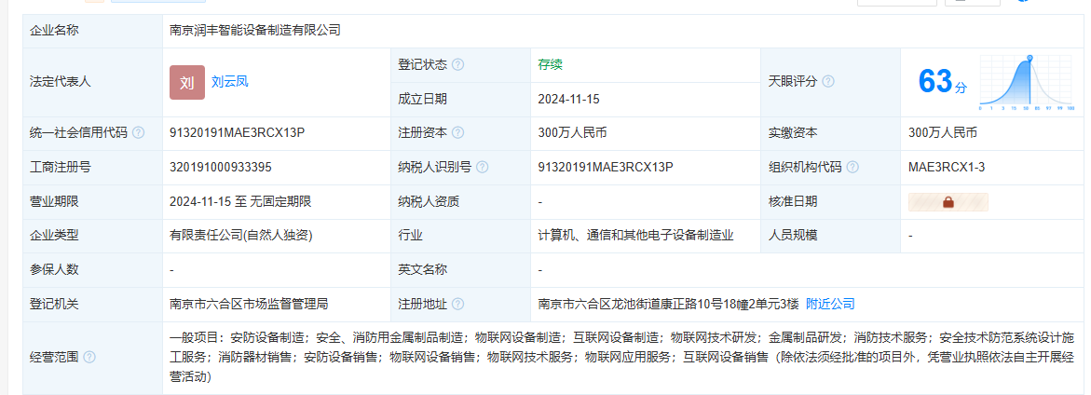The image size is (1091, 395).
Task: Open legal representative 刘云凤 link
Action: [x=229, y=82]
